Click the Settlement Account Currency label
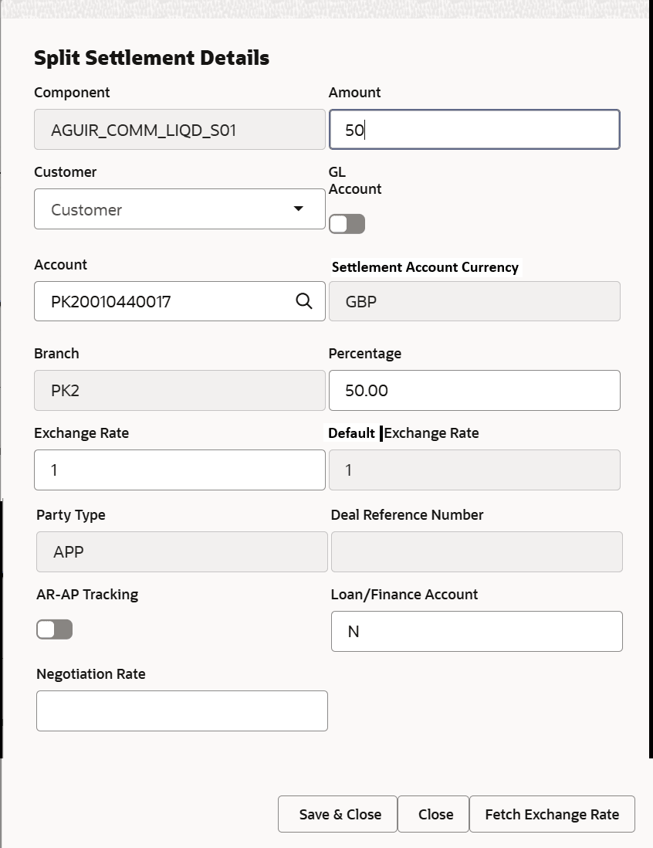Screen dimensions: 653x848 click(x=425, y=267)
